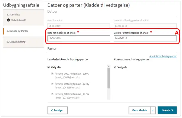Focus the Dato for indgåelse af aftale field

click(79, 38)
